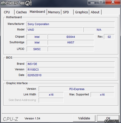Click the empty field next to SMSC
Viewport: 121px width, 123px height.
(x=71, y=49)
